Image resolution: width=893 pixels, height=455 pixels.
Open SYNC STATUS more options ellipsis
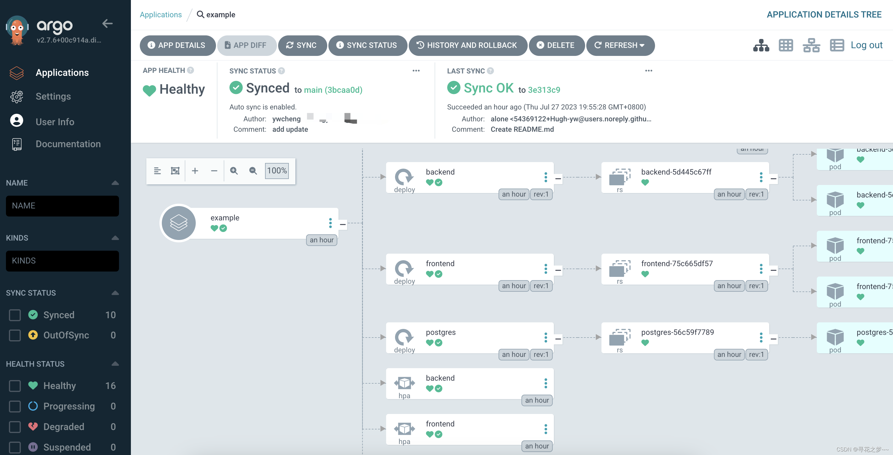pos(416,71)
